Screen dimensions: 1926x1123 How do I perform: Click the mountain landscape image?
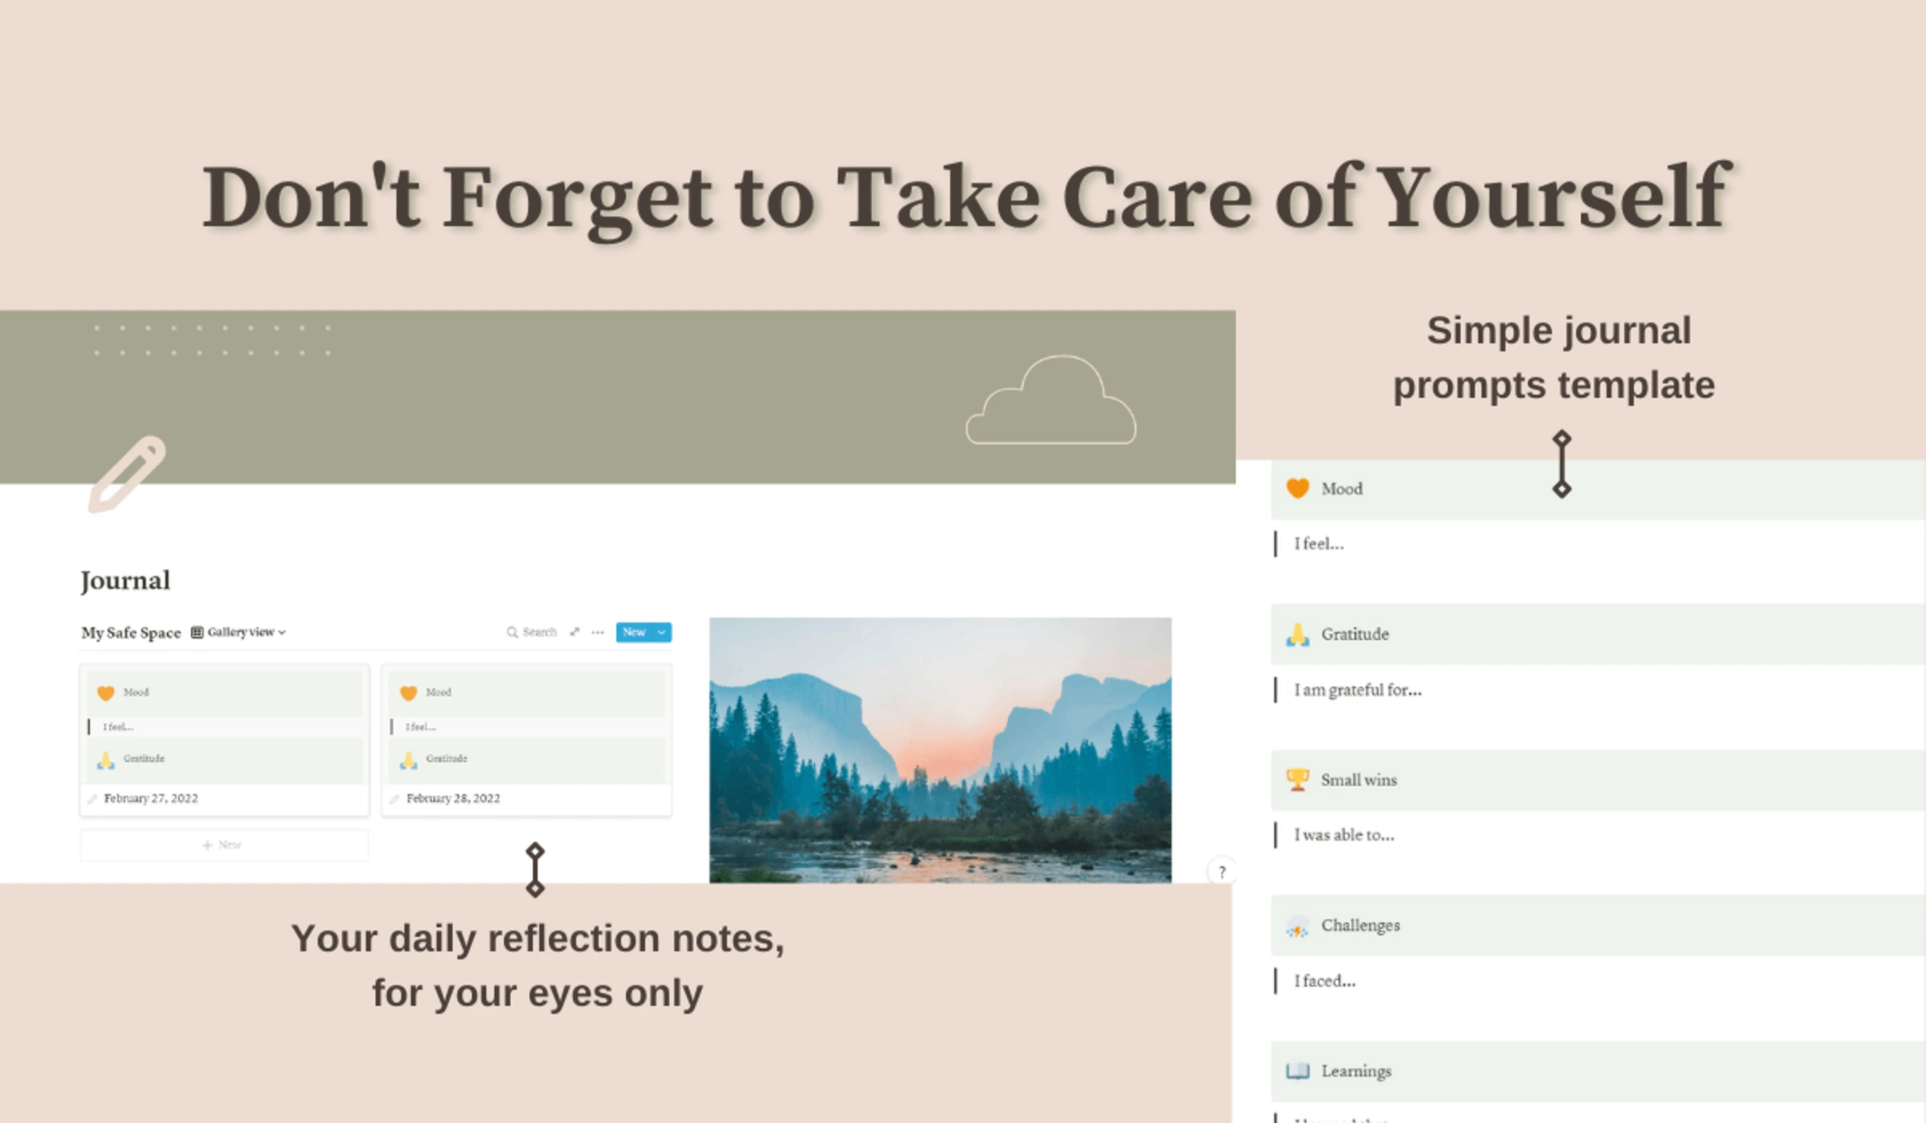coord(940,749)
